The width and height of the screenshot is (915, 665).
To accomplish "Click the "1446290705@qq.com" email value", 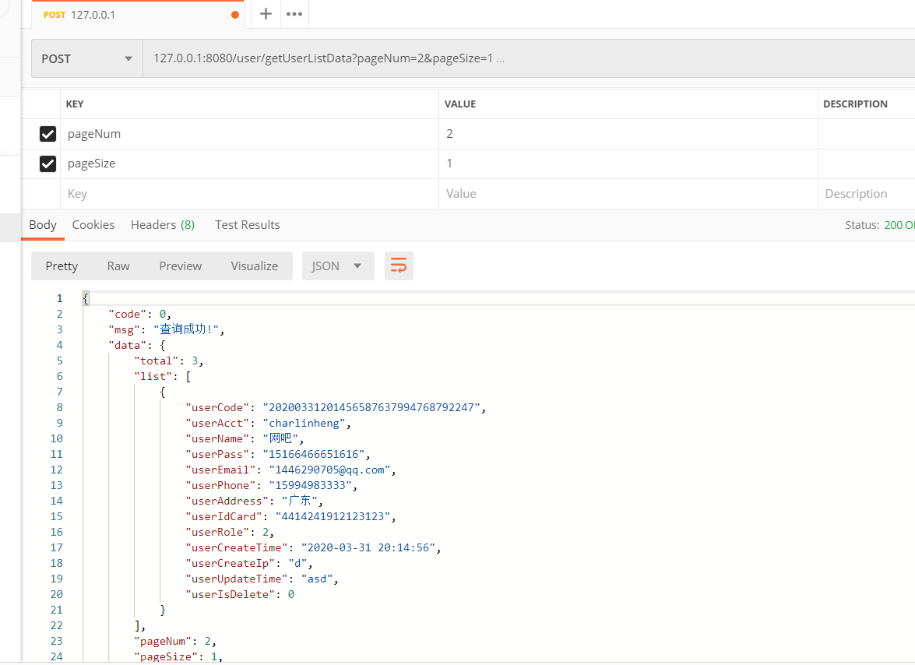I will [x=329, y=470].
